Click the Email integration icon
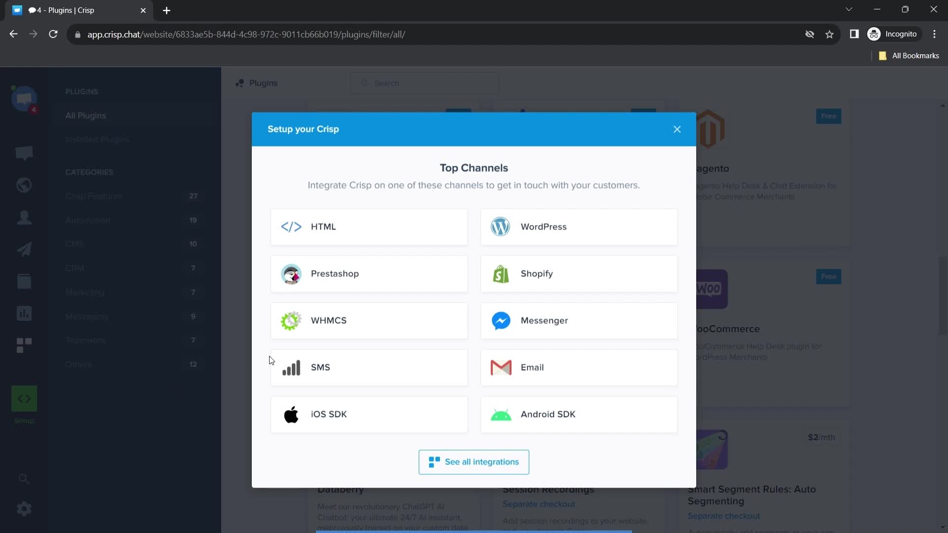948x533 pixels. click(x=501, y=367)
